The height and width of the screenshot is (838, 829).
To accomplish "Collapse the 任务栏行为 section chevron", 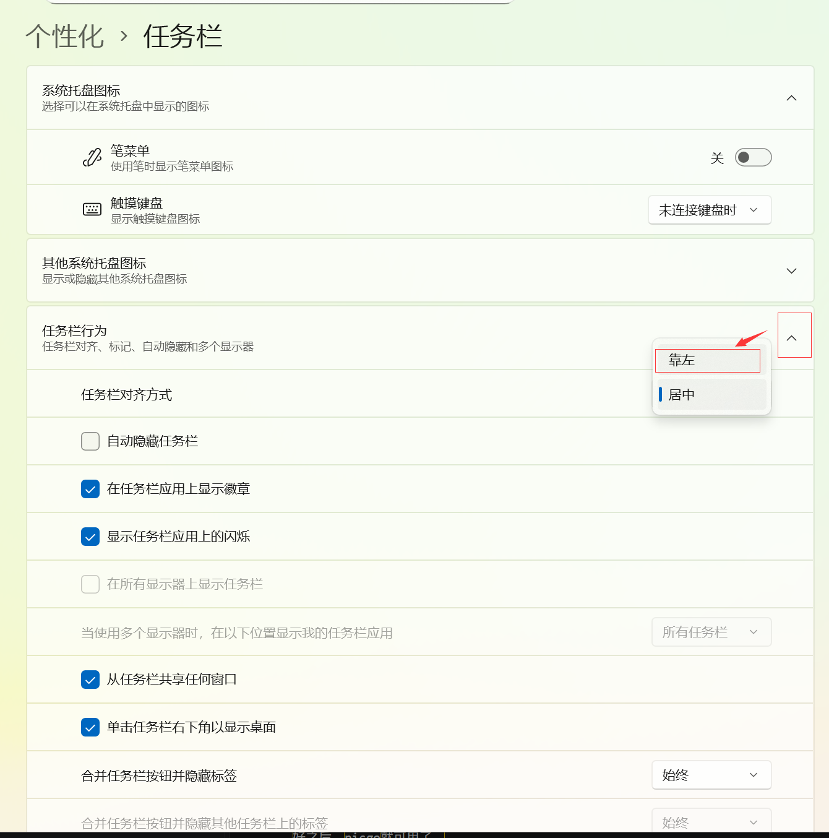I will pyautogui.click(x=794, y=335).
